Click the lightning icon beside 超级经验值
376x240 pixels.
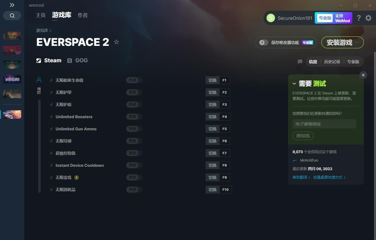pos(52,153)
